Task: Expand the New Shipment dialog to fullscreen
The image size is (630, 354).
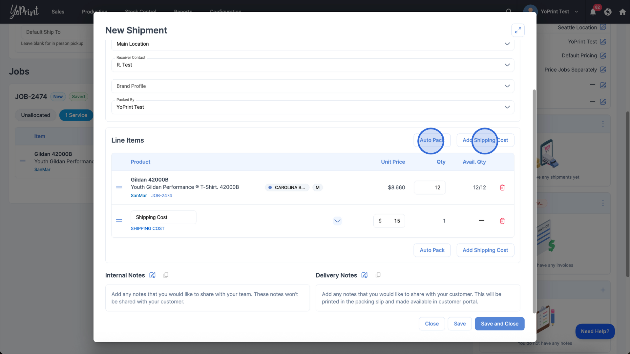Action: (x=518, y=30)
